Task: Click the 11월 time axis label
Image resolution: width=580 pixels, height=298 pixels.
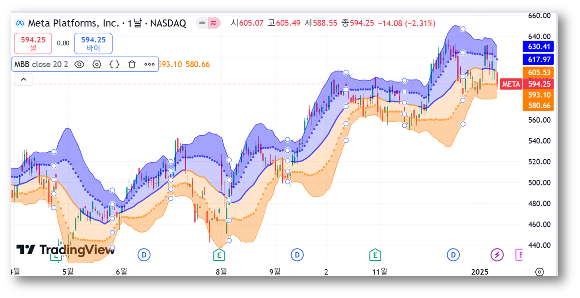Action: [380, 272]
